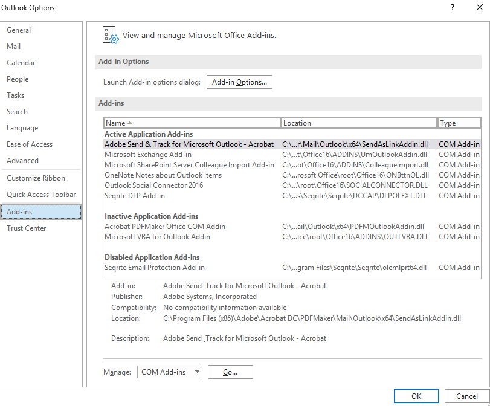This screenshot has height=406, width=490.
Task: Switch to the Mail options category
Action: 14,47
